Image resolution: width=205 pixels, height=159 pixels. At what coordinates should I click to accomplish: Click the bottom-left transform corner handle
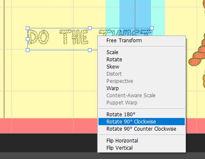coord(28,50)
